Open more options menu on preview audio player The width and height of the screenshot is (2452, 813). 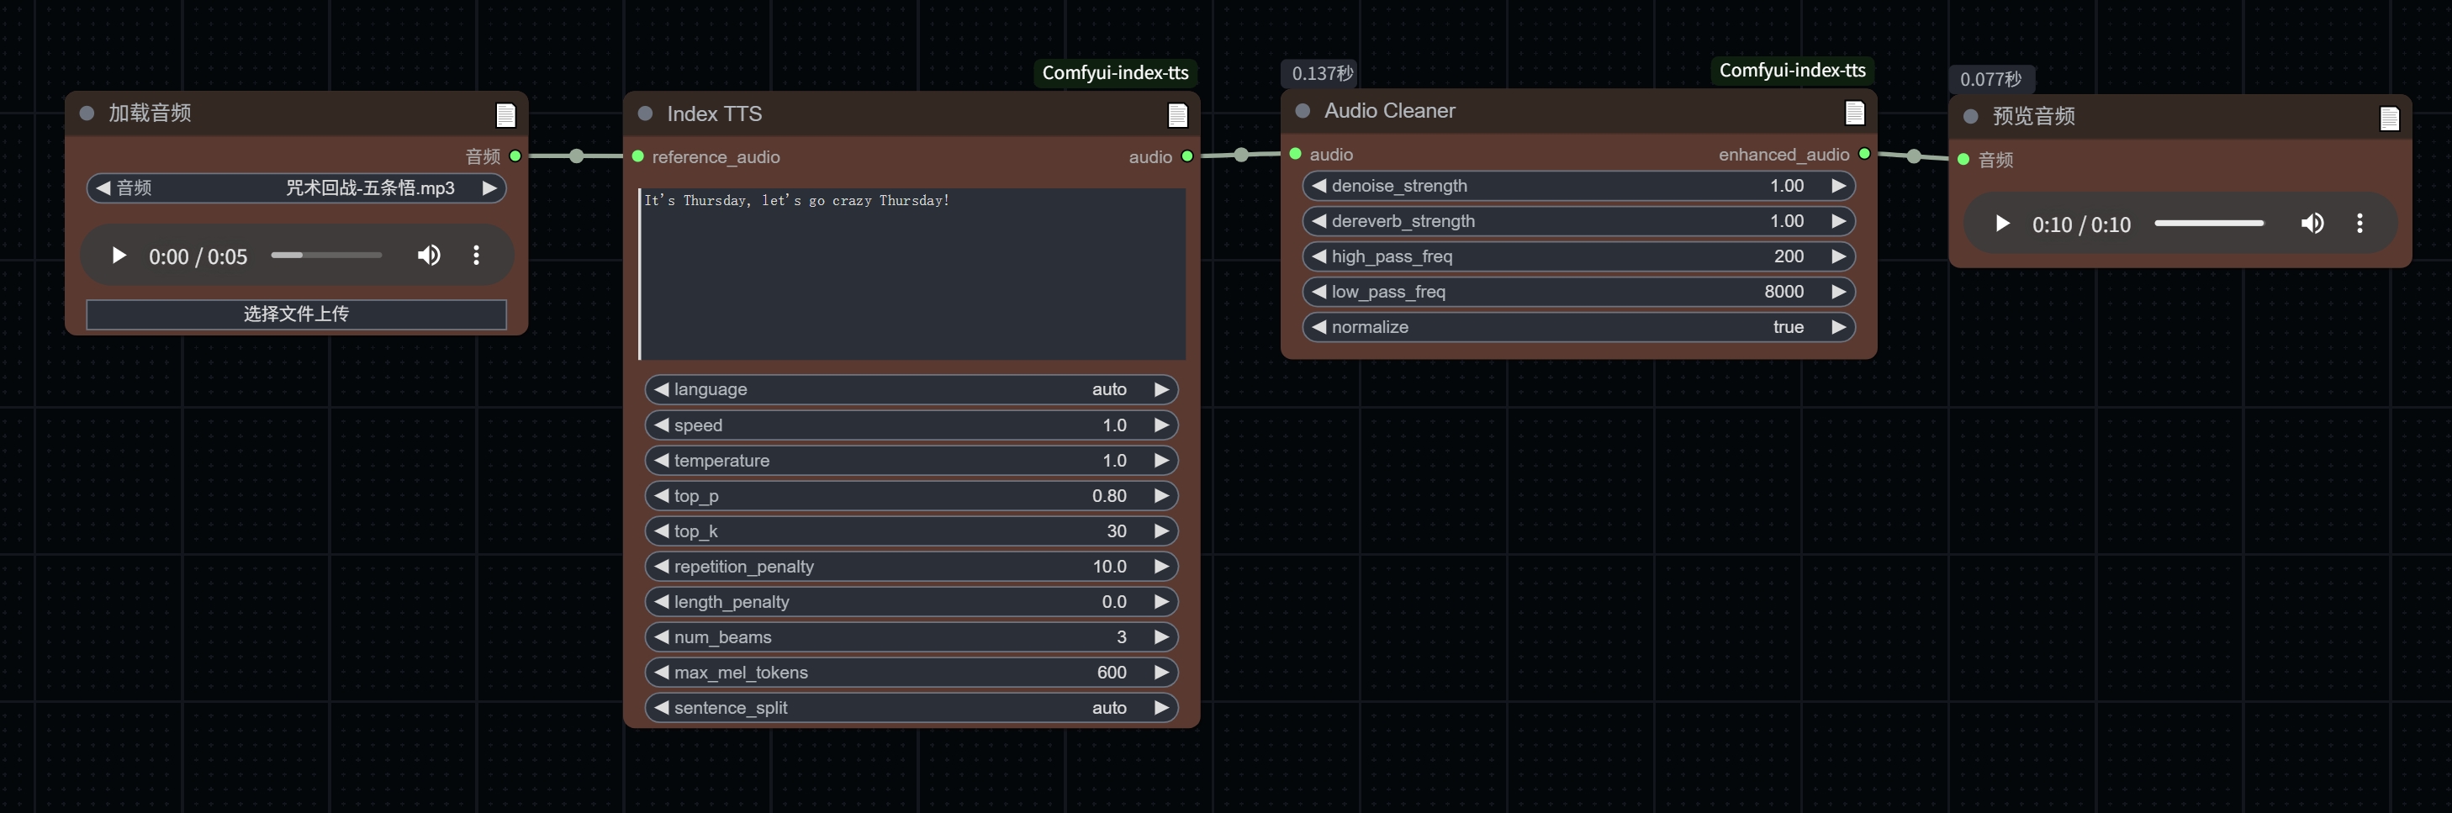coord(2359,224)
